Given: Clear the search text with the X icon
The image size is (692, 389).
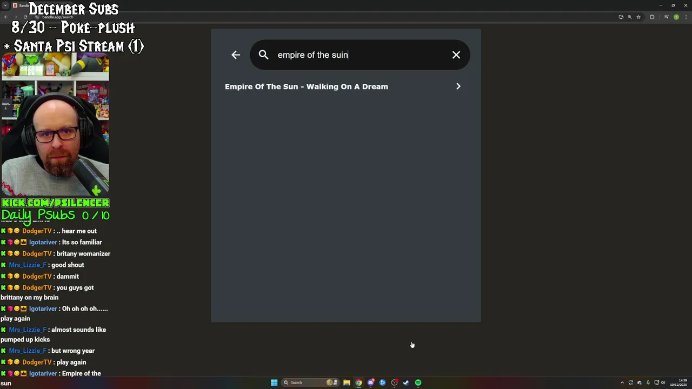Looking at the screenshot, I should 456,55.
